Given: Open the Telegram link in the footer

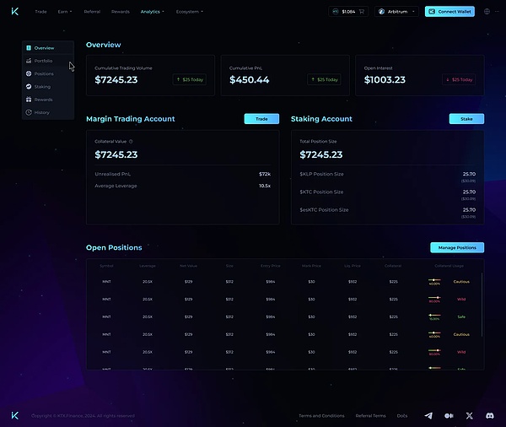Looking at the screenshot, I should [428, 415].
